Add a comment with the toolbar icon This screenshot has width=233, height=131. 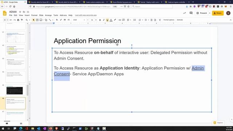coord(123,20)
